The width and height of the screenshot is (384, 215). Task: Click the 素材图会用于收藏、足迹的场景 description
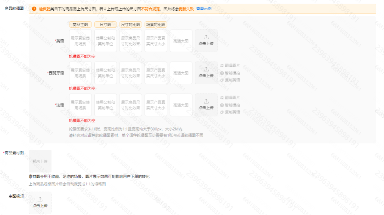tap(89, 176)
